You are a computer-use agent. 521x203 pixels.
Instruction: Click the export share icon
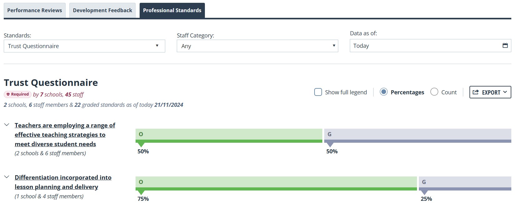476,92
